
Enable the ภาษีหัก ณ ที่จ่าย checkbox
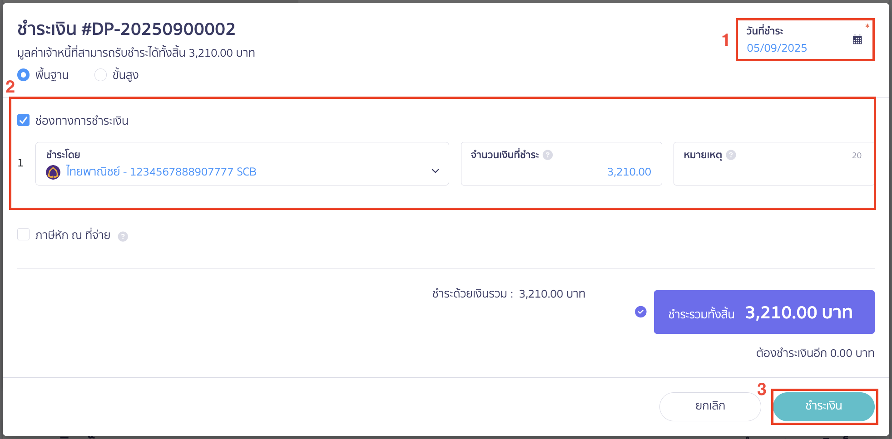pyautogui.click(x=24, y=234)
